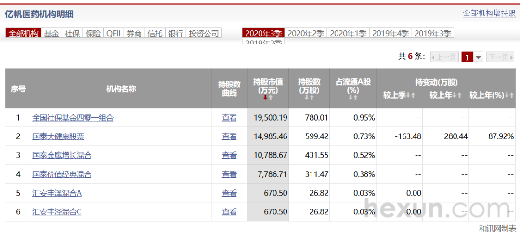Sort by 较上年(%) column arrows
This screenshot has width=520, height=235.
pyautogui.click(x=509, y=95)
